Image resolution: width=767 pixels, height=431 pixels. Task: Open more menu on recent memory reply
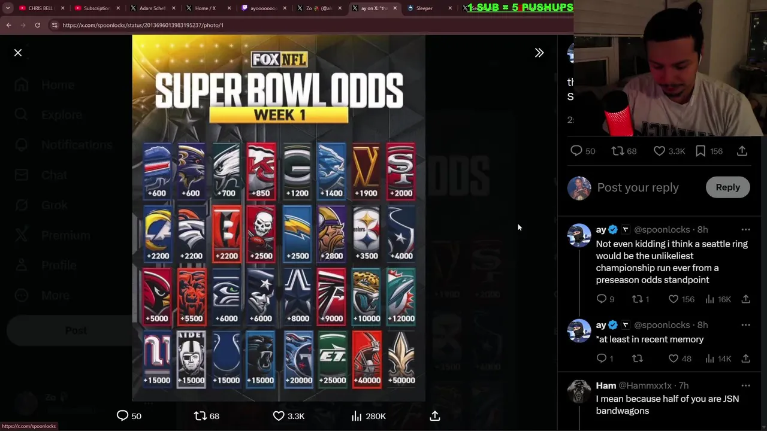pyautogui.click(x=745, y=324)
